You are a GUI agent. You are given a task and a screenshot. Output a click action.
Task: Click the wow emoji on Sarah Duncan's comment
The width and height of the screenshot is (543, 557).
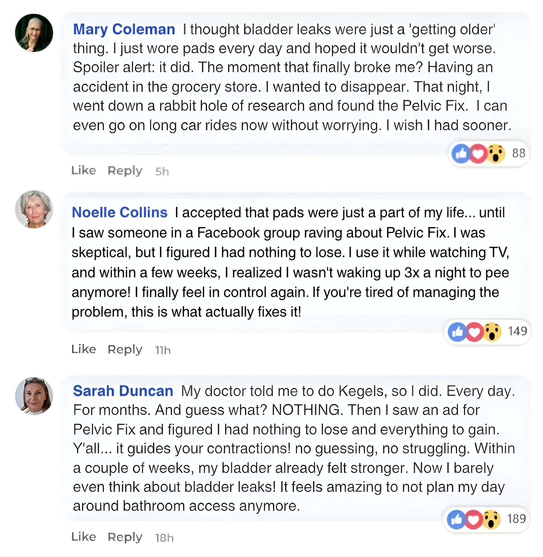tap(491, 519)
